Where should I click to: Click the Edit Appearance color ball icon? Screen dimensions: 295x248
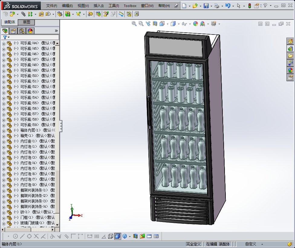(x=196, y=24)
